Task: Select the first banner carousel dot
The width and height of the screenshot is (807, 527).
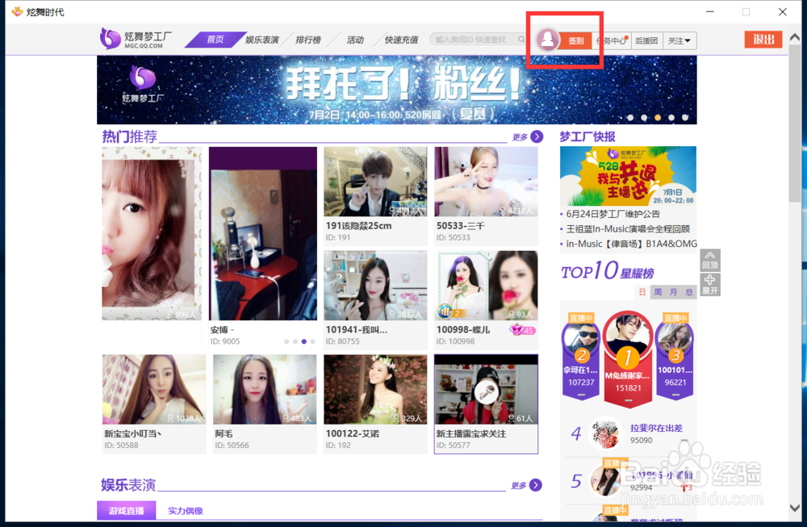Action: click(x=630, y=118)
